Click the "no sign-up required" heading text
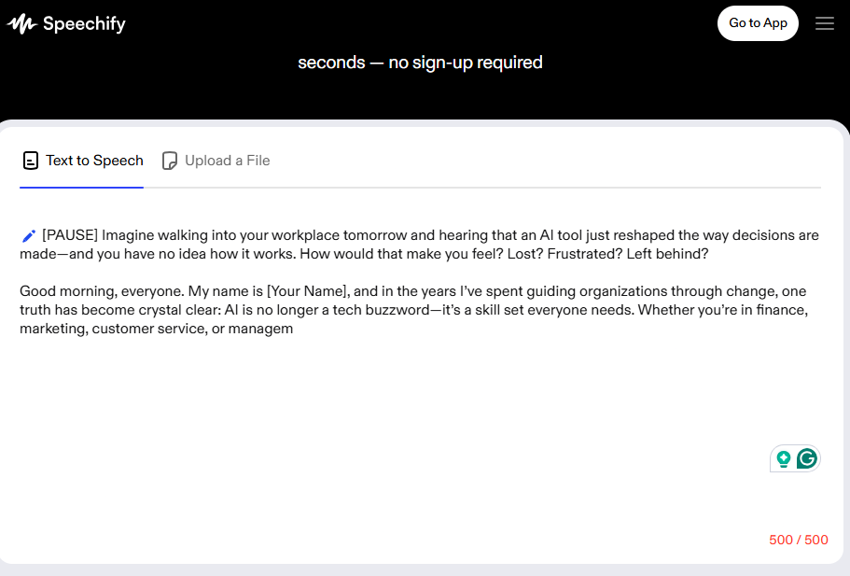The height and width of the screenshot is (576, 850). point(466,63)
